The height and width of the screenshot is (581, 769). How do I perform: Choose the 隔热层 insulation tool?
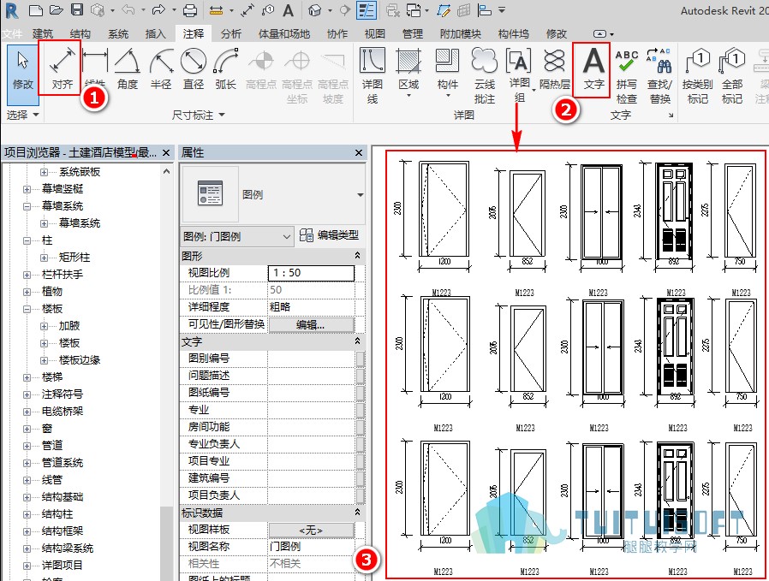point(555,68)
